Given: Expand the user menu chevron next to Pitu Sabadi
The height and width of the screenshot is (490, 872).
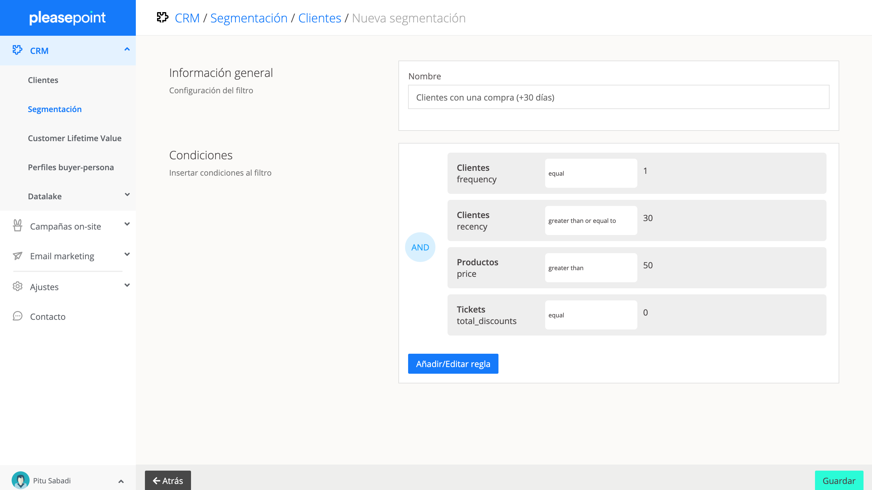Looking at the screenshot, I should coord(121,481).
